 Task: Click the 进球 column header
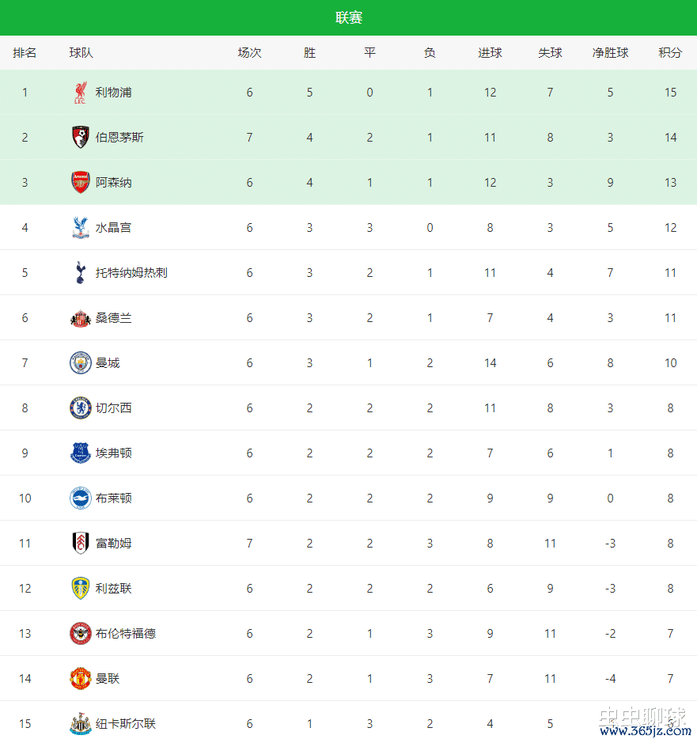490,53
